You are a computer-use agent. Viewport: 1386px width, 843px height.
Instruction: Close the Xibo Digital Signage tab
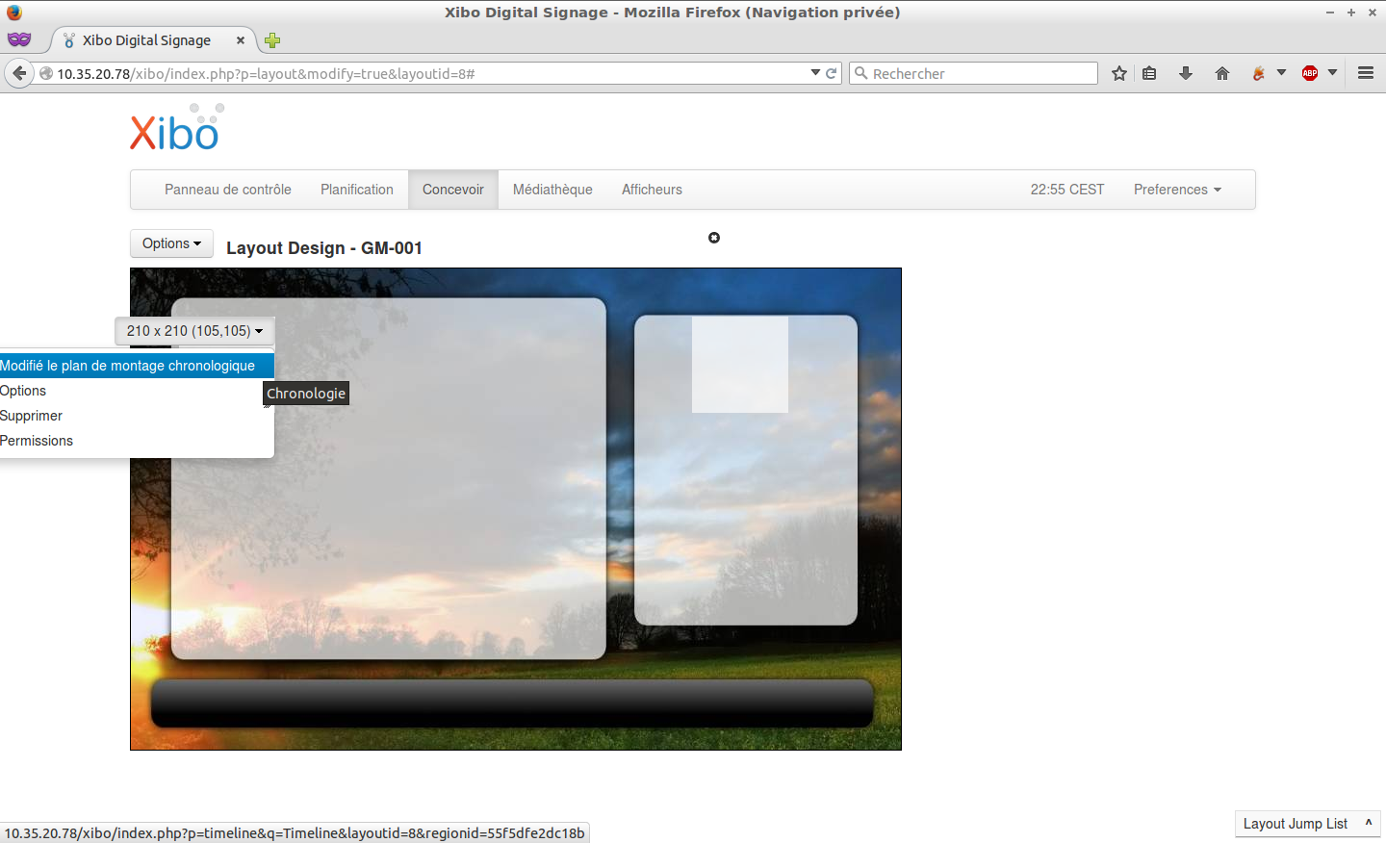(241, 40)
